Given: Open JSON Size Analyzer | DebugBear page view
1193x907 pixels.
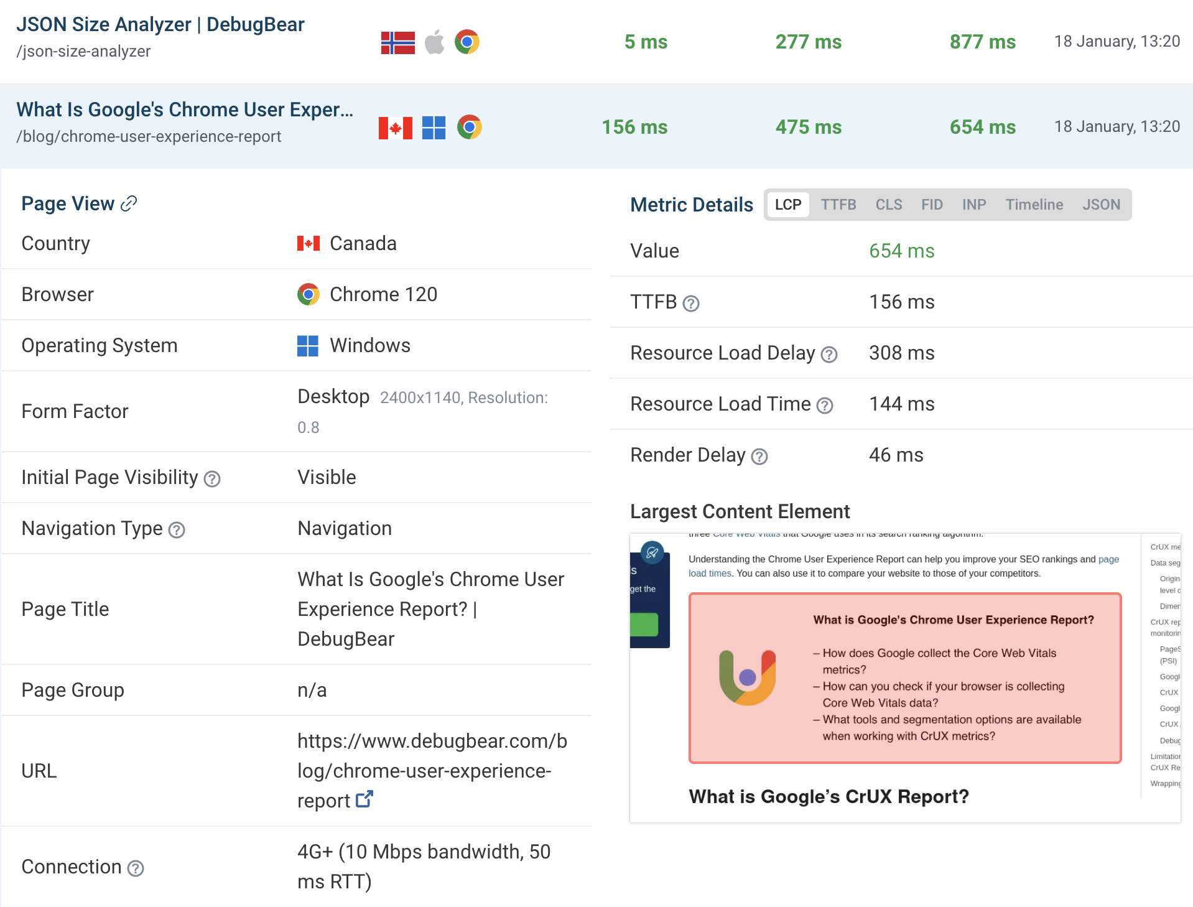Looking at the screenshot, I should tap(160, 24).
